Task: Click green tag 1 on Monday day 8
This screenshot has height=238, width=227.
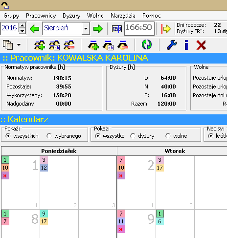Action: [x=5, y=214]
